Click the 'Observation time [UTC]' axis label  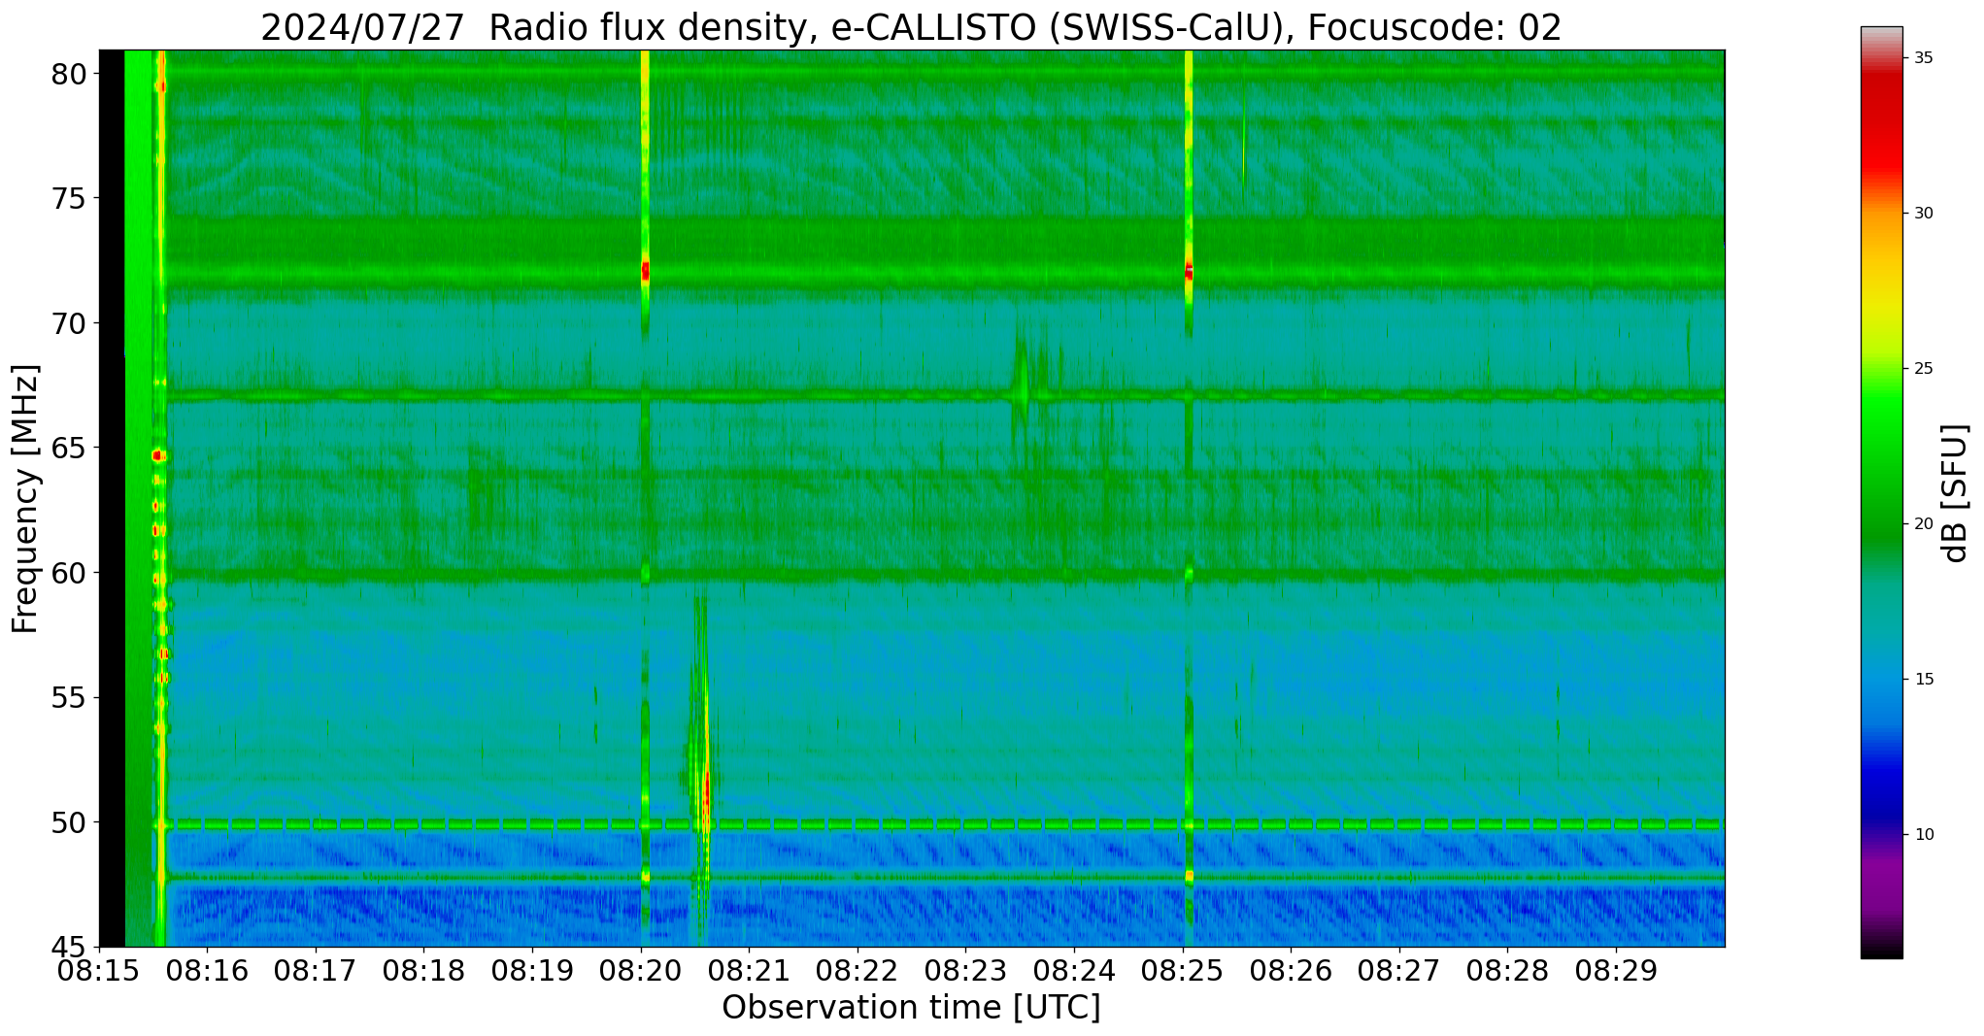pyautogui.click(x=911, y=1008)
